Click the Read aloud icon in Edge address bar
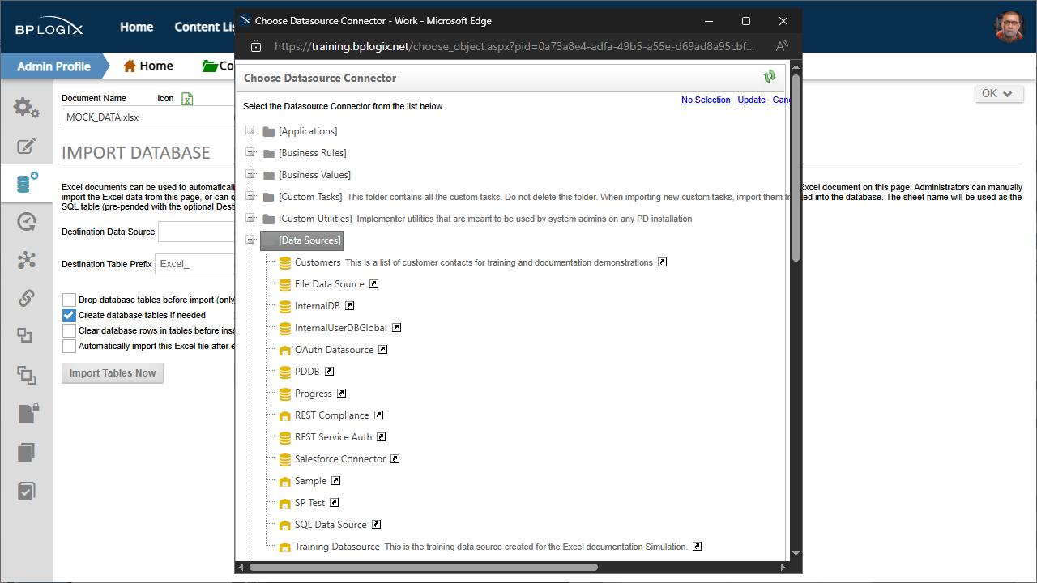The height and width of the screenshot is (583, 1037). pos(782,46)
